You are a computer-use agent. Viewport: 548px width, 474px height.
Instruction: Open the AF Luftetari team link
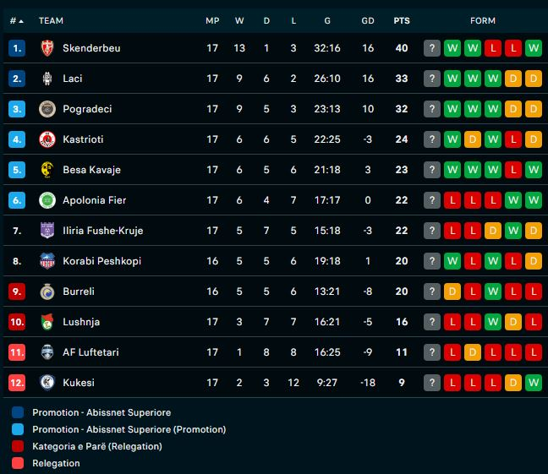pyautogui.click(x=90, y=352)
